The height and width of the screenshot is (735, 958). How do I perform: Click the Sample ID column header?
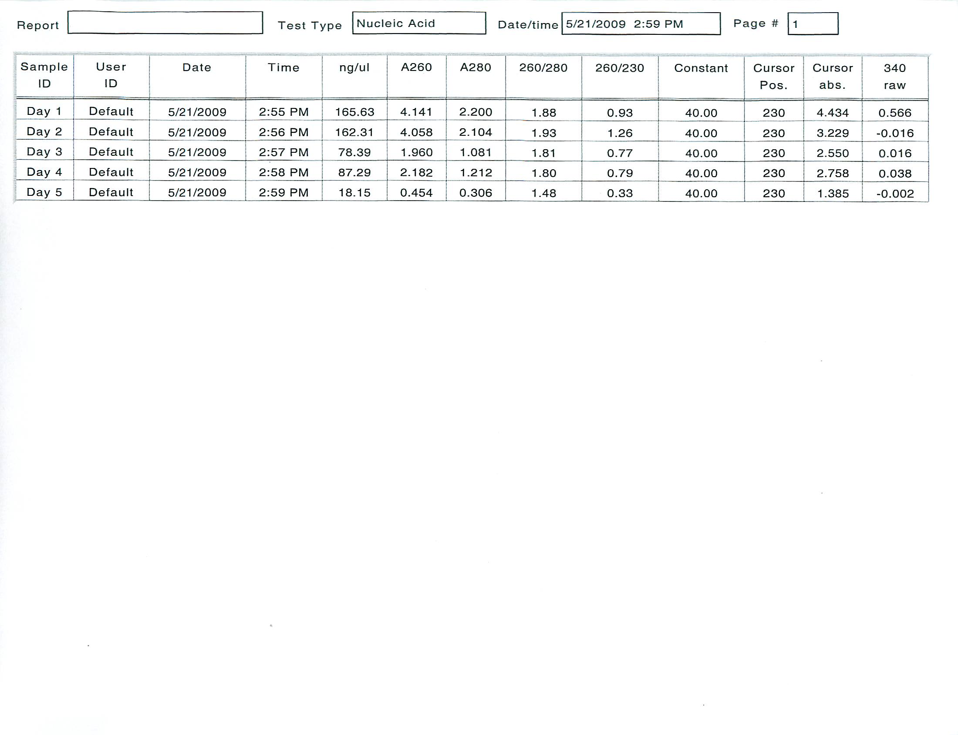(x=45, y=75)
